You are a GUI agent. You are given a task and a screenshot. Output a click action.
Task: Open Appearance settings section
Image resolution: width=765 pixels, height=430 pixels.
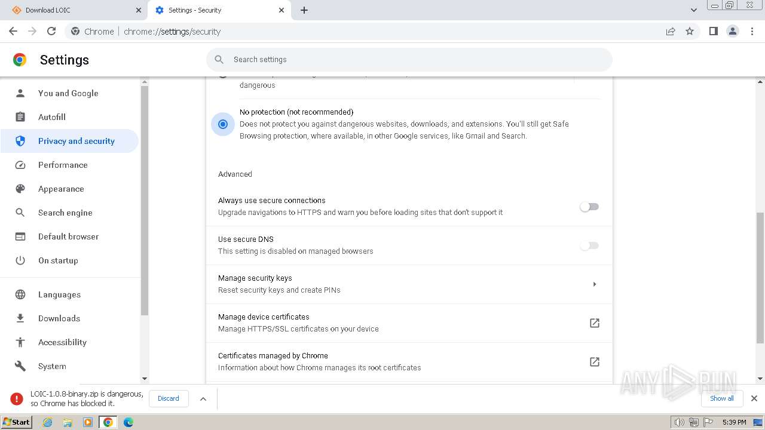point(69,189)
